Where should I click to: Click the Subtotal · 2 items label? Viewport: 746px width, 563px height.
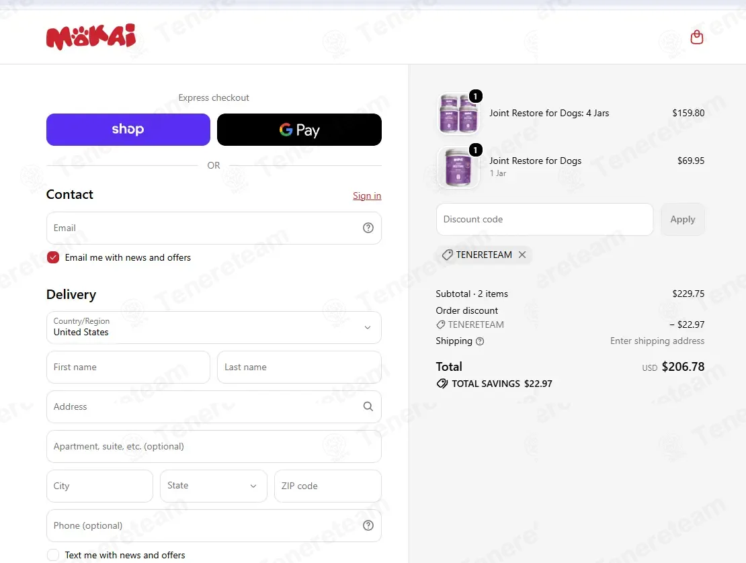(x=472, y=294)
